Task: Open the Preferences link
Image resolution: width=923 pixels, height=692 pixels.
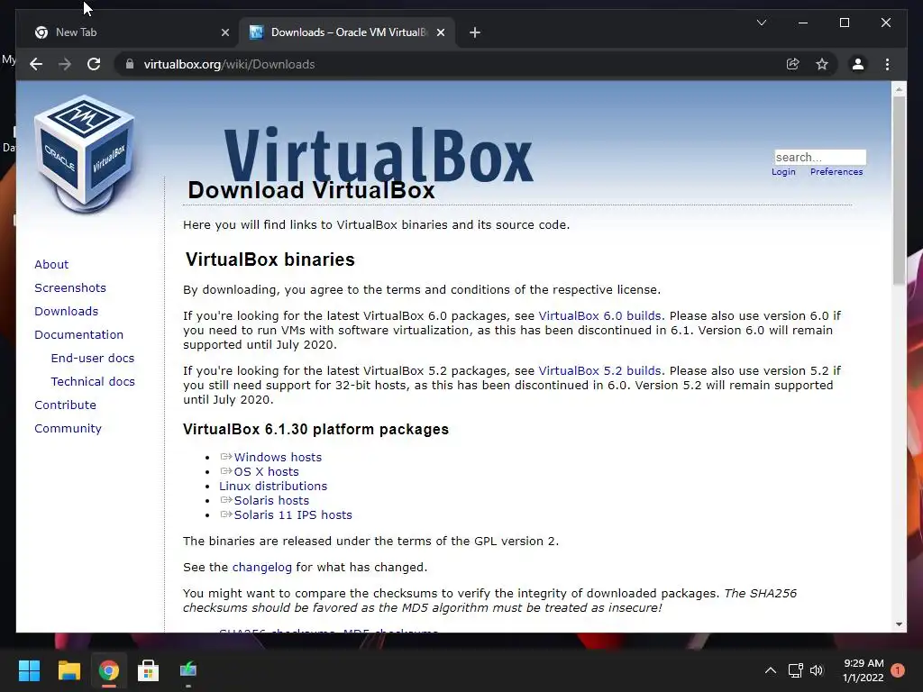Action: [x=836, y=172]
